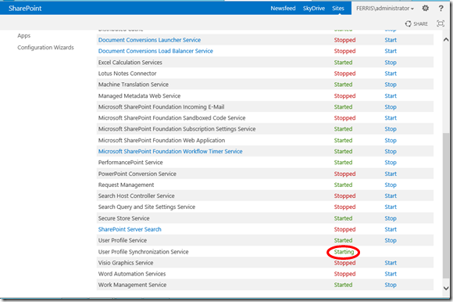Open Document Conversions Load Balancer Service link
This screenshot has width=453, height=302.
(155, 51)
